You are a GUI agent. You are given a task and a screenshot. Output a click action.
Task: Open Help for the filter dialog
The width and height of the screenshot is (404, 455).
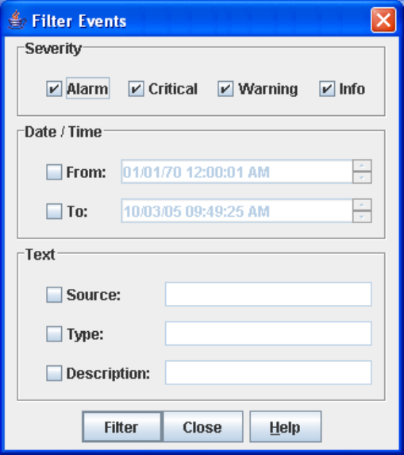286,427
